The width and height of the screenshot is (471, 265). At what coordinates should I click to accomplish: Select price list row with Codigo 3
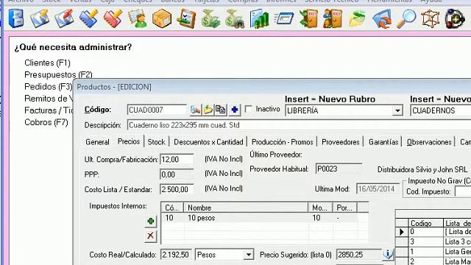coord(433,241)
